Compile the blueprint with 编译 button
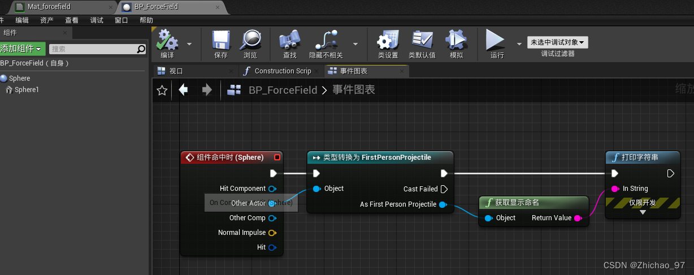Image resolution: width=694 pixels, height=275 pixels. (167, 44)
